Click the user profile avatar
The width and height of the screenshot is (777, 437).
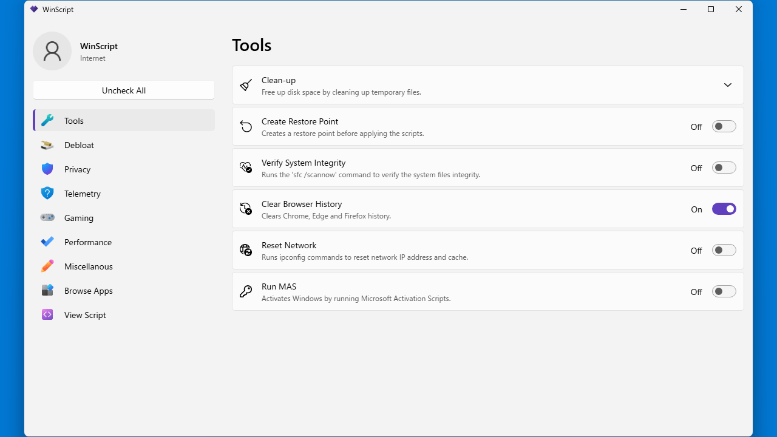click(x=52, y=51)
